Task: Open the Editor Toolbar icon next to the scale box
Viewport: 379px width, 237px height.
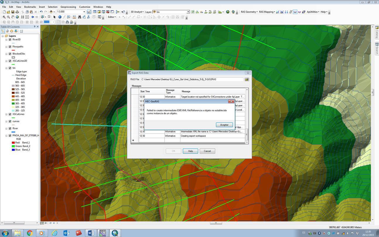Action: (89, 12)
